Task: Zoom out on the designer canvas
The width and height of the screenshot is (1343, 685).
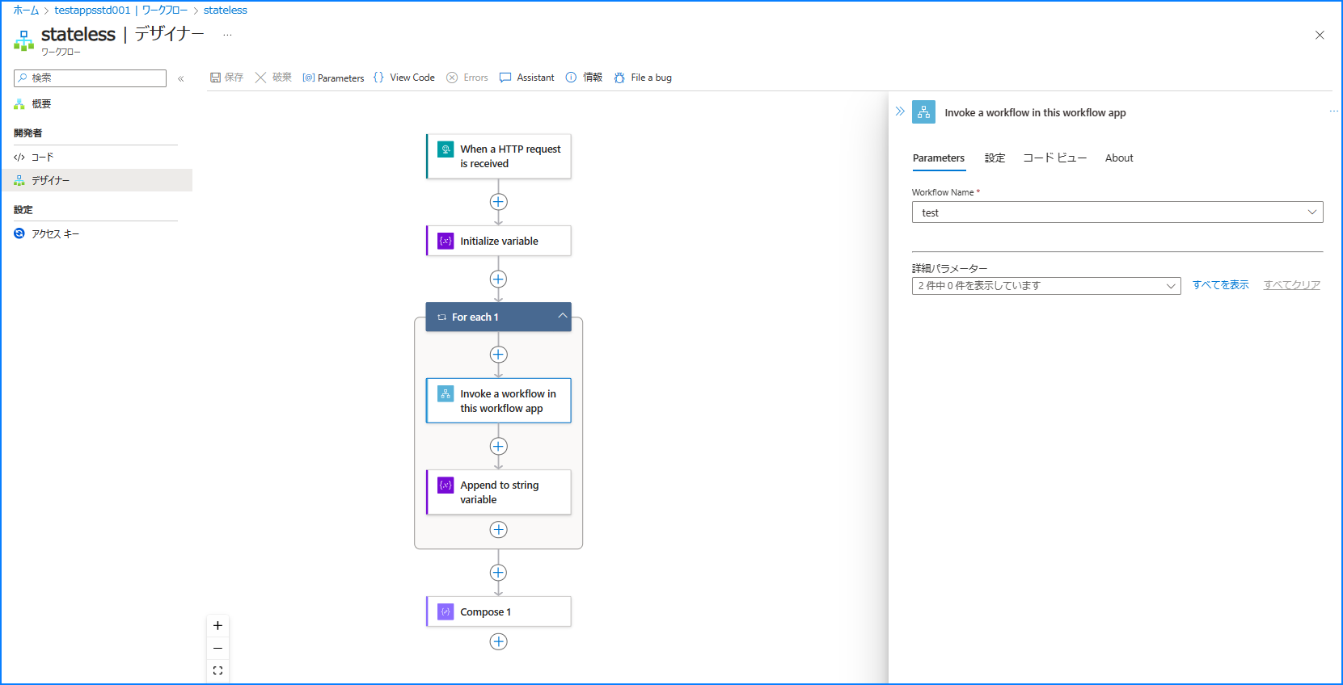Action: point(217,649)
